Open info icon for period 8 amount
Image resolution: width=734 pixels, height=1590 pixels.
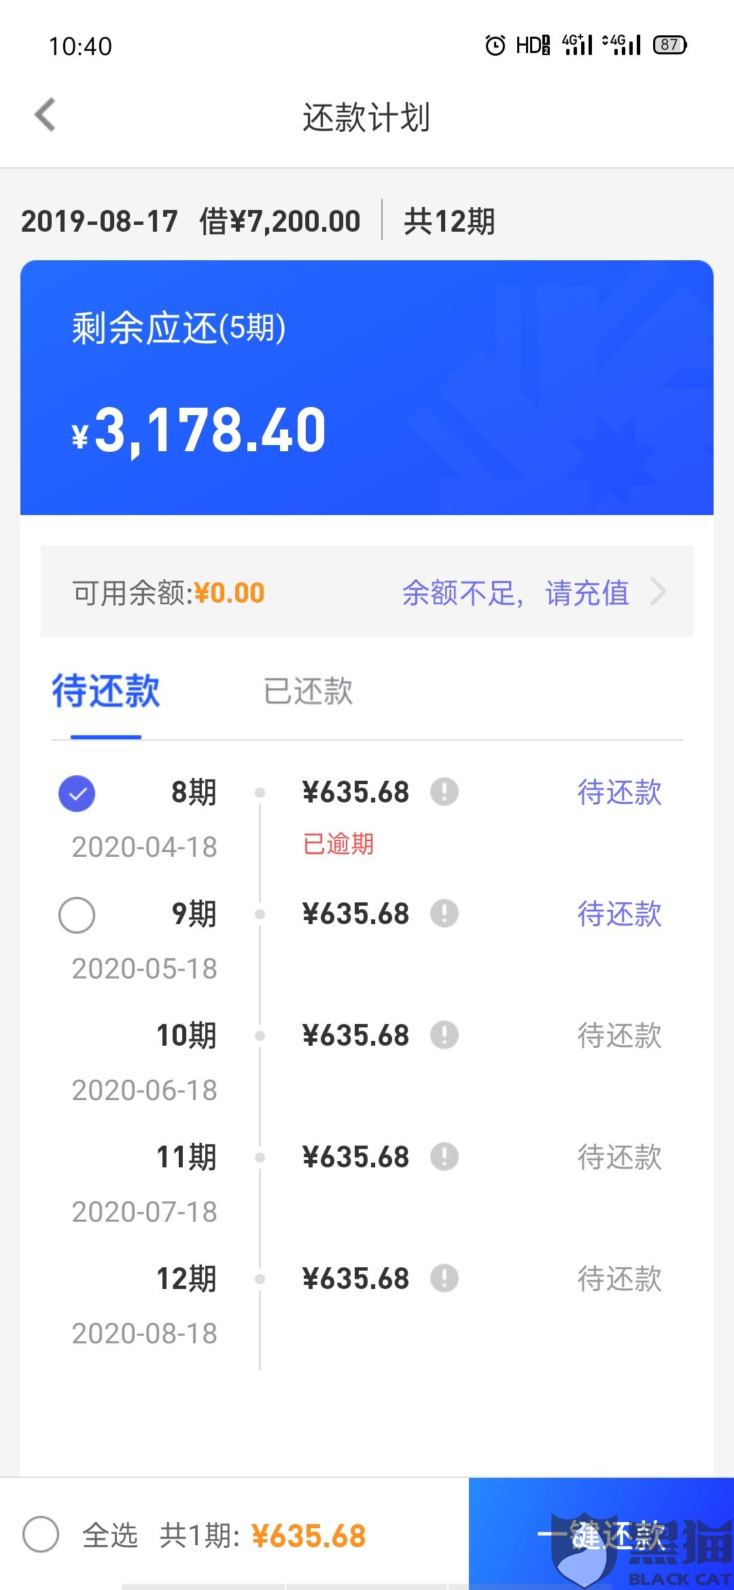pyautogui.click(x=444, y=792)
